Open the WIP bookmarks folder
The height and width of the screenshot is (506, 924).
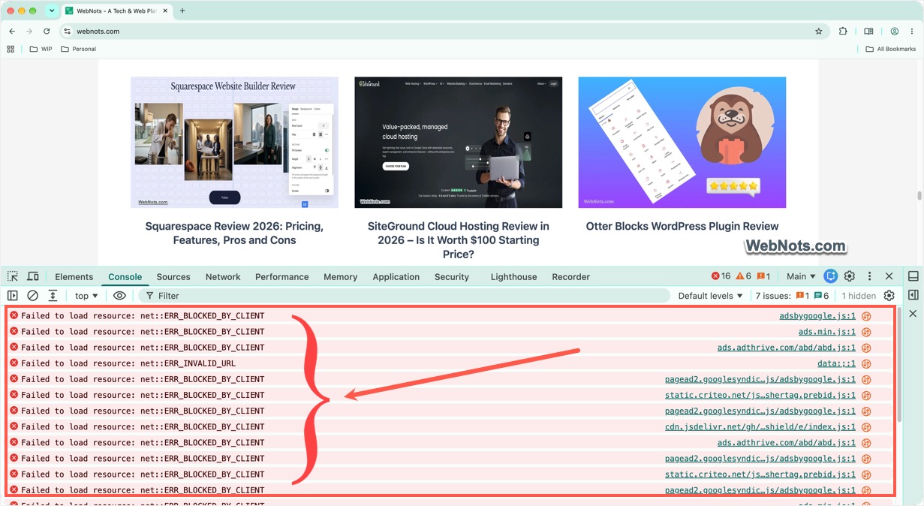point(41,49)
